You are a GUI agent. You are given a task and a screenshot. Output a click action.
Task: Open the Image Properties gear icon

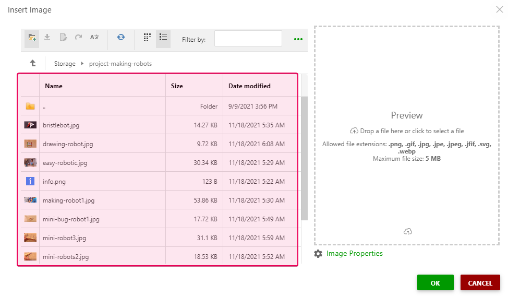318,254
